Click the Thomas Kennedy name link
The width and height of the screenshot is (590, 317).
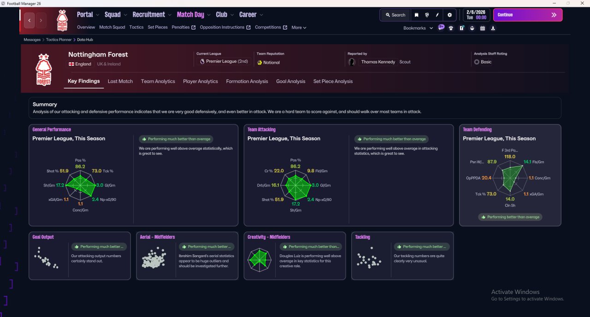coord(378,62)
